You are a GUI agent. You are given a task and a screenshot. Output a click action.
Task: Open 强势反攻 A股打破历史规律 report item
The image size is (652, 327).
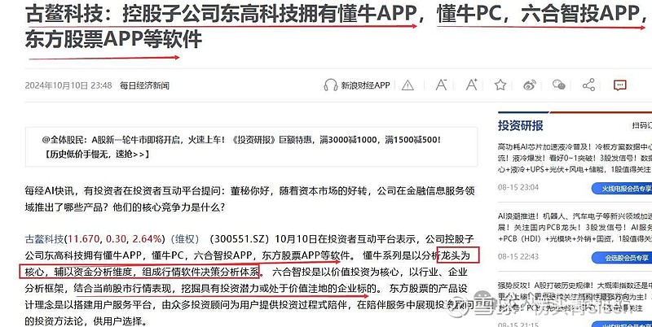point(575,297)
